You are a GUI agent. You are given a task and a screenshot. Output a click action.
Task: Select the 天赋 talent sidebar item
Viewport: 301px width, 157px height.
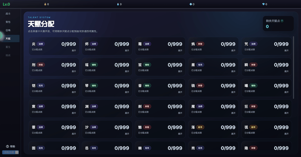click(8, 39)
